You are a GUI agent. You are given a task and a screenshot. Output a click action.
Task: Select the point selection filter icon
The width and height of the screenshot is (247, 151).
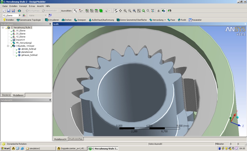click(87, 11)
